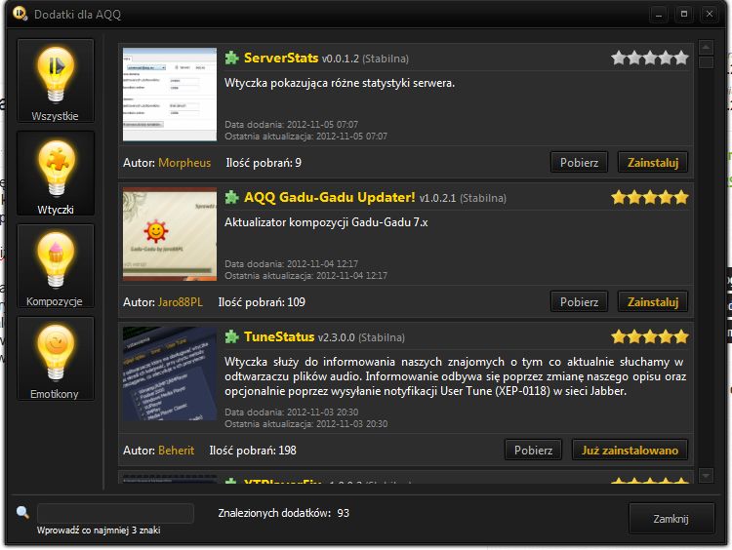Minimize the Dodatki dla AQQ window
The width and height of the screenshot is (732, 550).
(x=659, y=15)
